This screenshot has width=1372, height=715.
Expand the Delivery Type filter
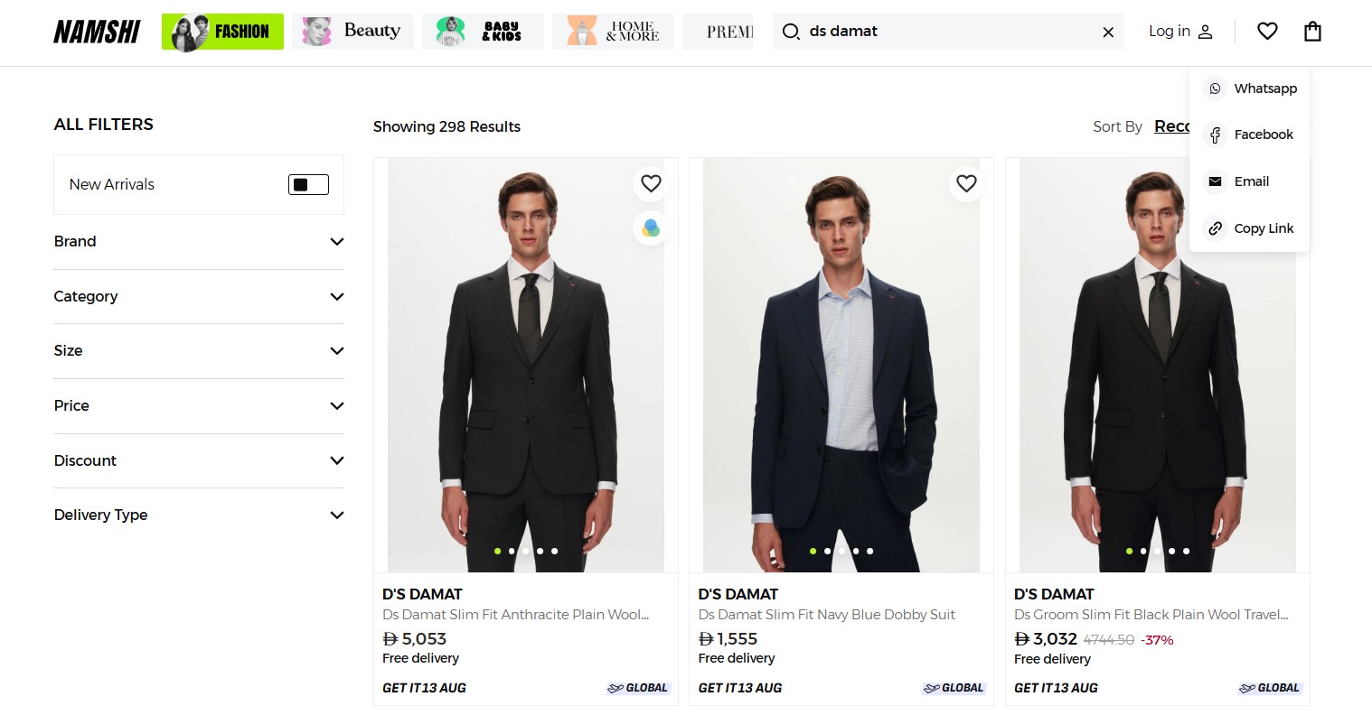tap(199, 515)
